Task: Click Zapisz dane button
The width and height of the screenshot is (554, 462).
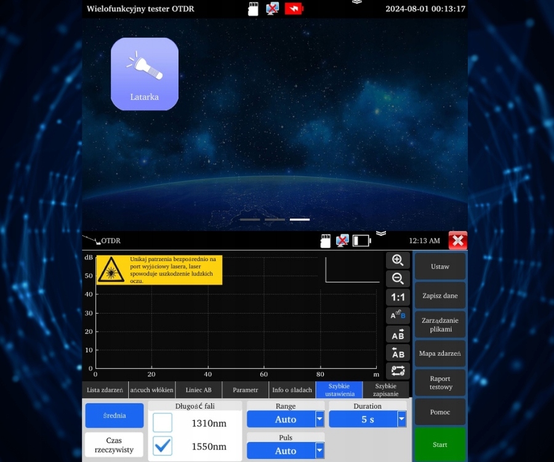Action: (x=440, y=296)
